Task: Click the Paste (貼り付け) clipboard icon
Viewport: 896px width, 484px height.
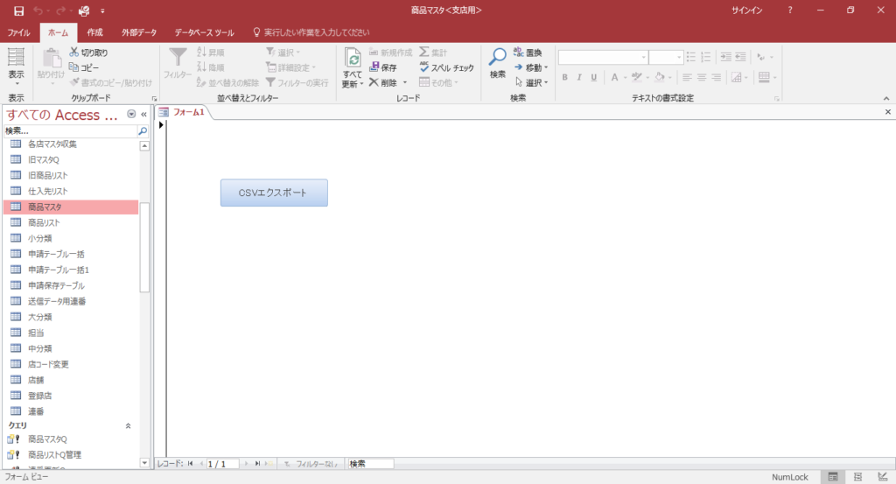Action: coord(51,59)
